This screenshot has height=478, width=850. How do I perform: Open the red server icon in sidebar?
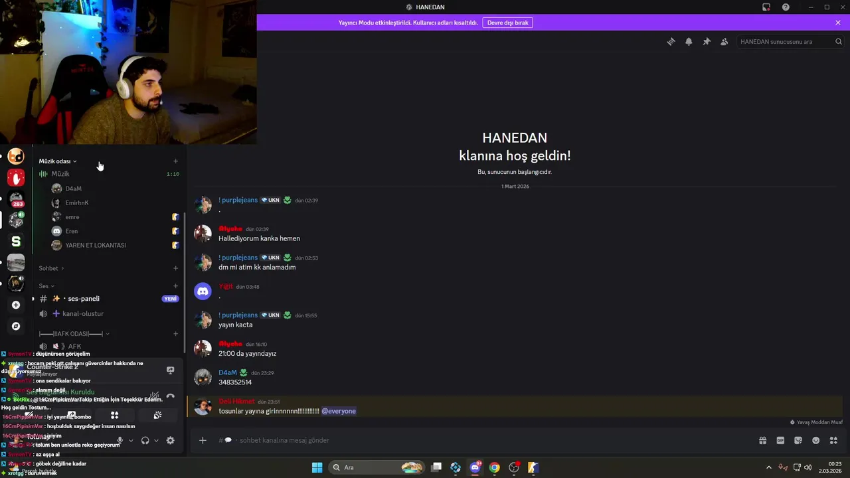point(16,177)
